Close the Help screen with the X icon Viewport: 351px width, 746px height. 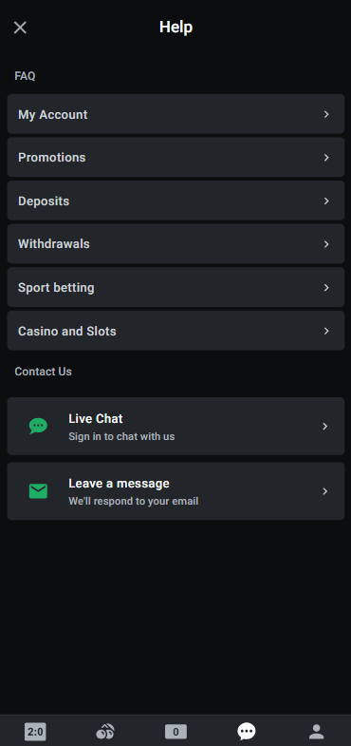[x=20, y=28]
